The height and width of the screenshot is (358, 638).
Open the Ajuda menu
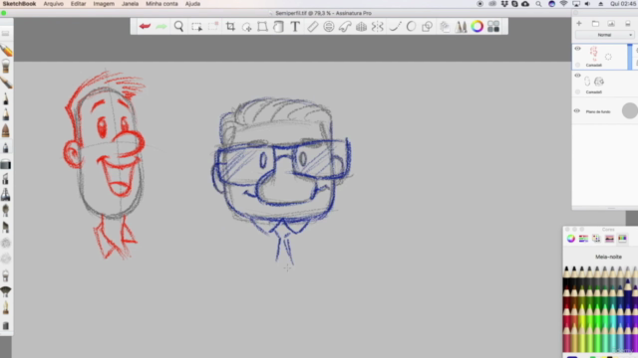click(x=192, y=4)
